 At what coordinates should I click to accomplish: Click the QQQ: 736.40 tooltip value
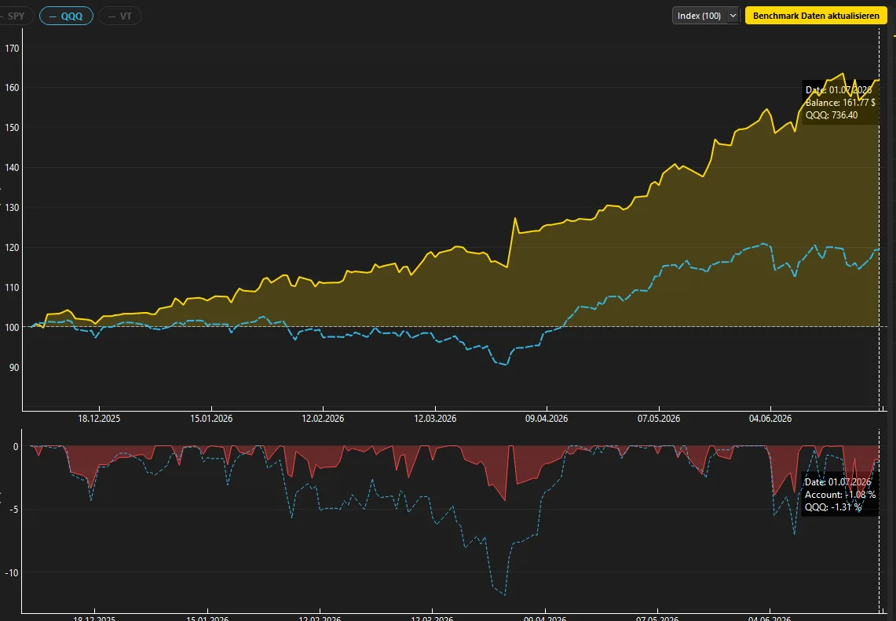click(832, 115)
